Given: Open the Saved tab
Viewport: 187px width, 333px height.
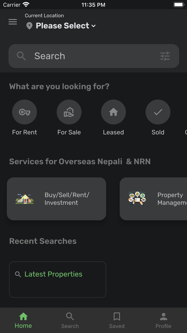Looking at the screenshot, I should pyautogui.click(x=117, y=320).
